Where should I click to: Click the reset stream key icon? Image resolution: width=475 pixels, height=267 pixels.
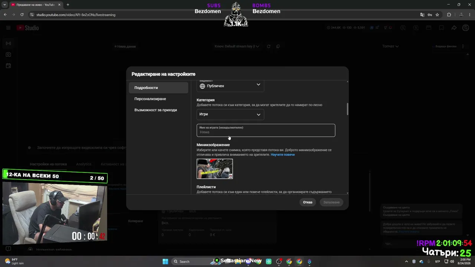point(269,46)
